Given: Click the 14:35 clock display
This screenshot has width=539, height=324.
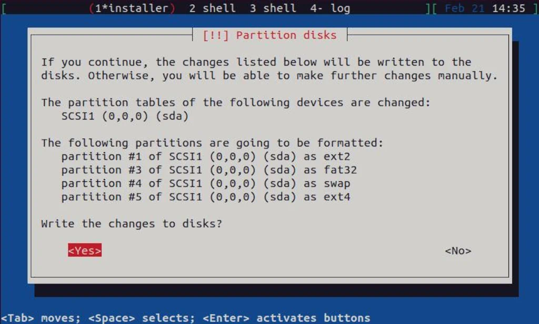Looking at the screenshot, I should tap(508, 8).
